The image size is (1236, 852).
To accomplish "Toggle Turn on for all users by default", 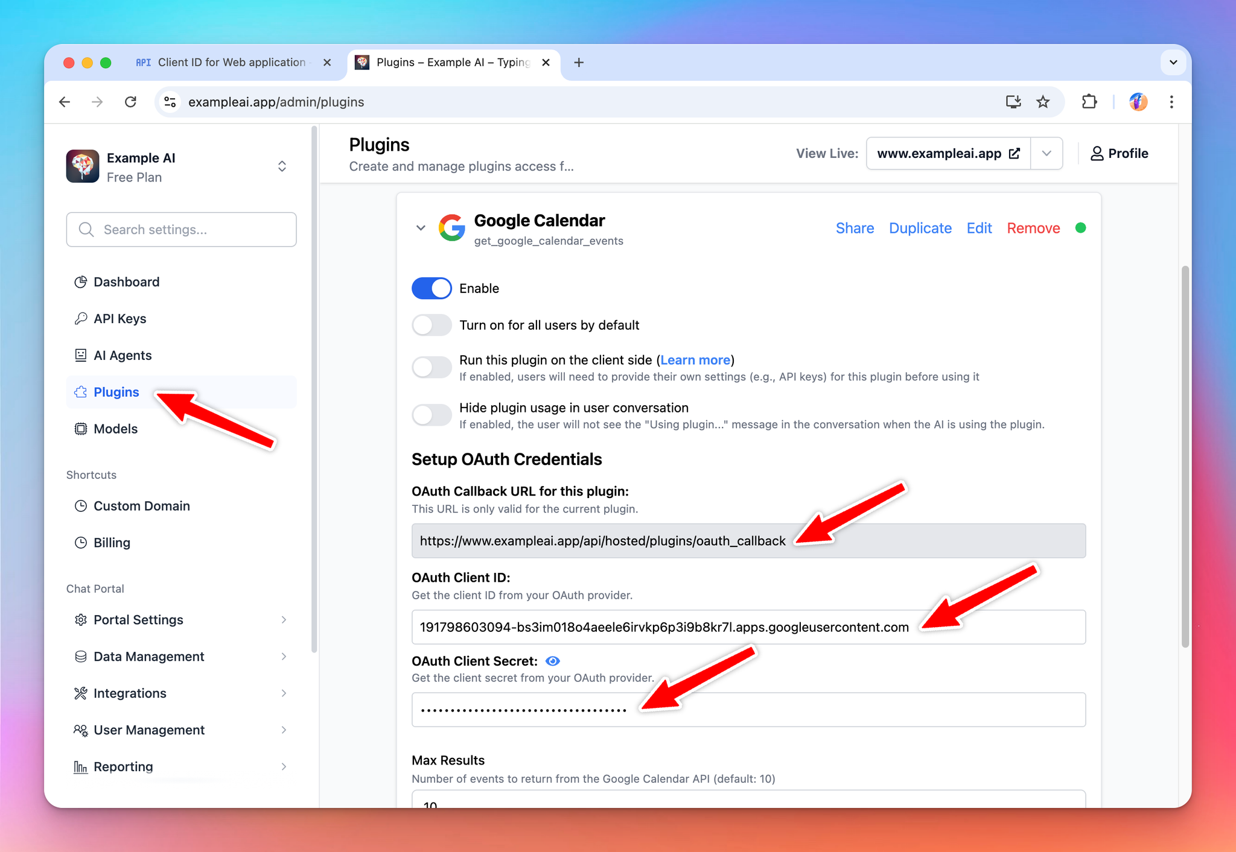I will (432, 325).
